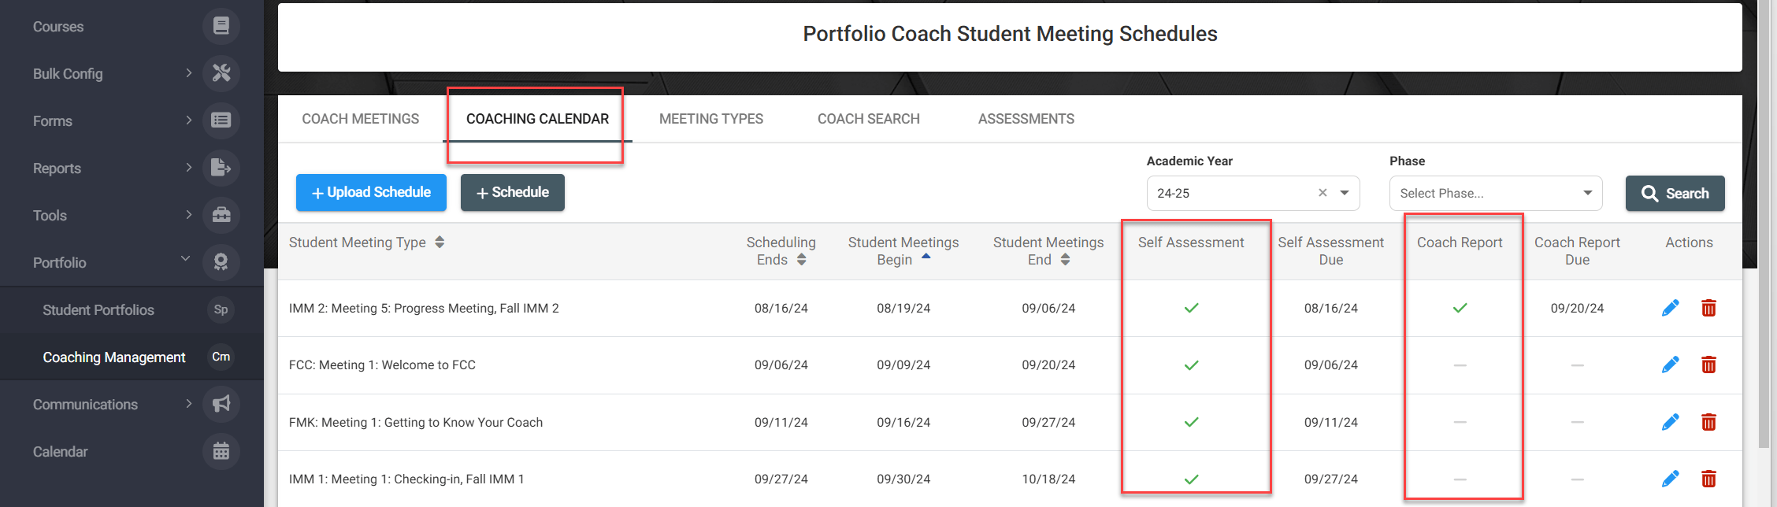
Task: Click the Bulk Config wrench tools icon
Action: 221,73
